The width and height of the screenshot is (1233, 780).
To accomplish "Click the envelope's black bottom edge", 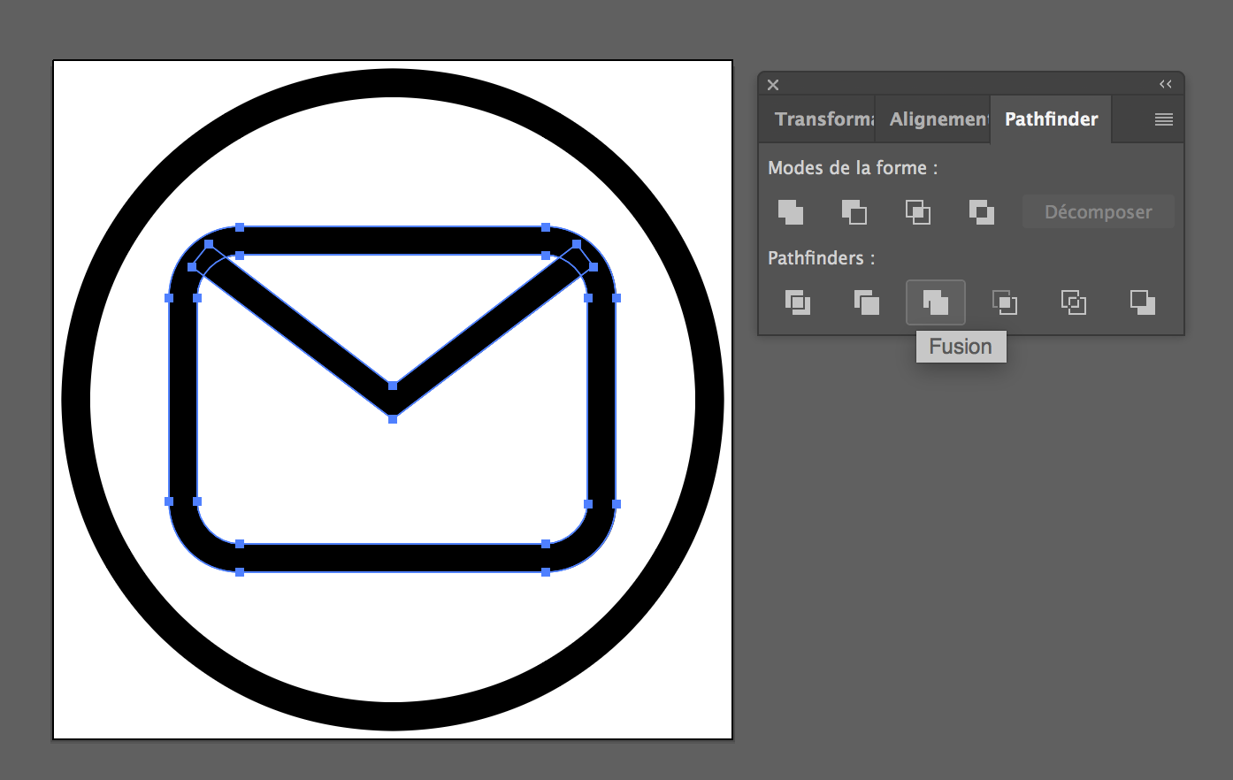I will point(393,558).
